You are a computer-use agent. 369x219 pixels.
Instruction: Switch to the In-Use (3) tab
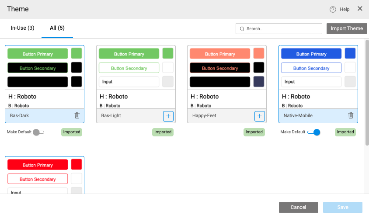click(22, 28)
